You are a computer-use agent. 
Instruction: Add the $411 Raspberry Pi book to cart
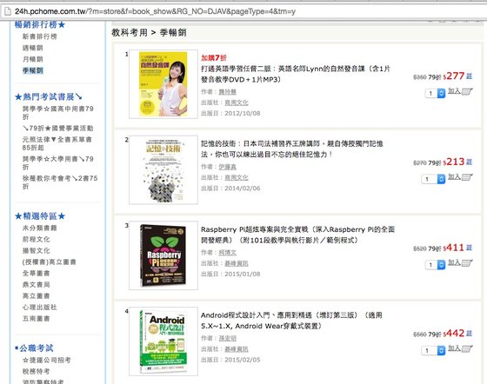[460, 262]
